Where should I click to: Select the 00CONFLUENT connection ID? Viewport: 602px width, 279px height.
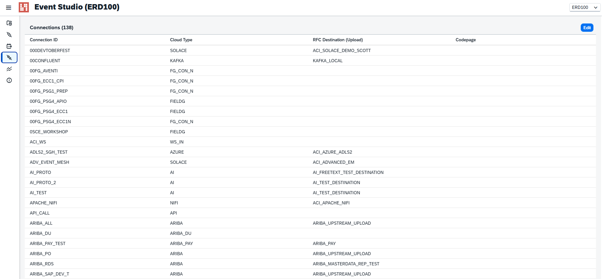tap(45, 61)
